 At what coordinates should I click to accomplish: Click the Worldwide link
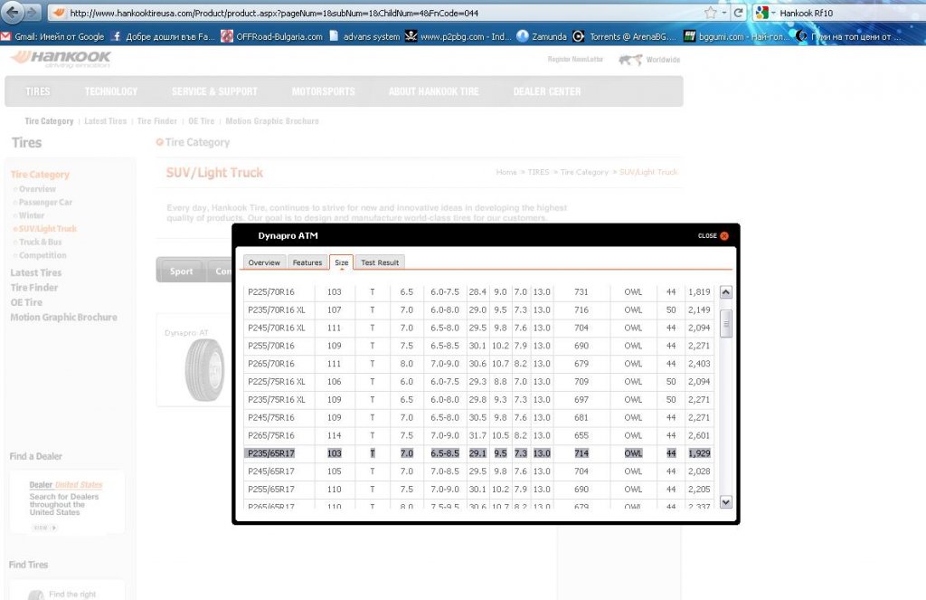pos(649,60)
